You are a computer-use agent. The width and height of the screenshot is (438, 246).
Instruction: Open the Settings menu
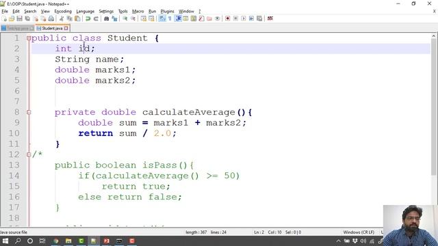pyautogui.click(x=106, y=11)
